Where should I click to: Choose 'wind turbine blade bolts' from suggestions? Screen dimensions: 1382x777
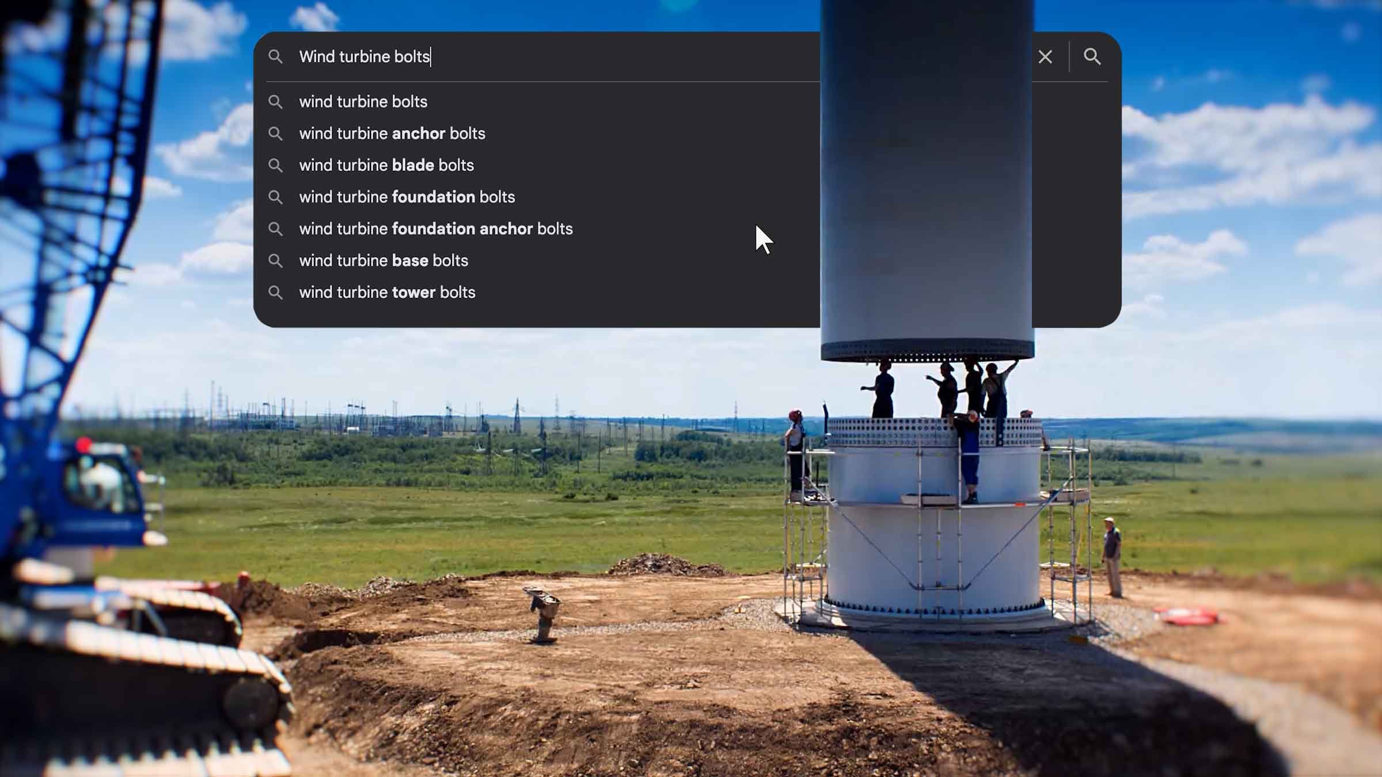[x=386, y=165]
